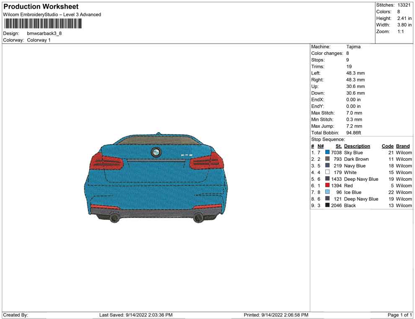
Task: Click the Sky Blue description text
Action: (353, 152)
